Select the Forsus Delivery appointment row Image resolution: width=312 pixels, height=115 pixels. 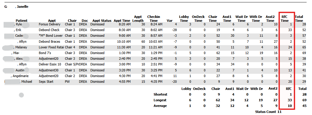[155, 24]
